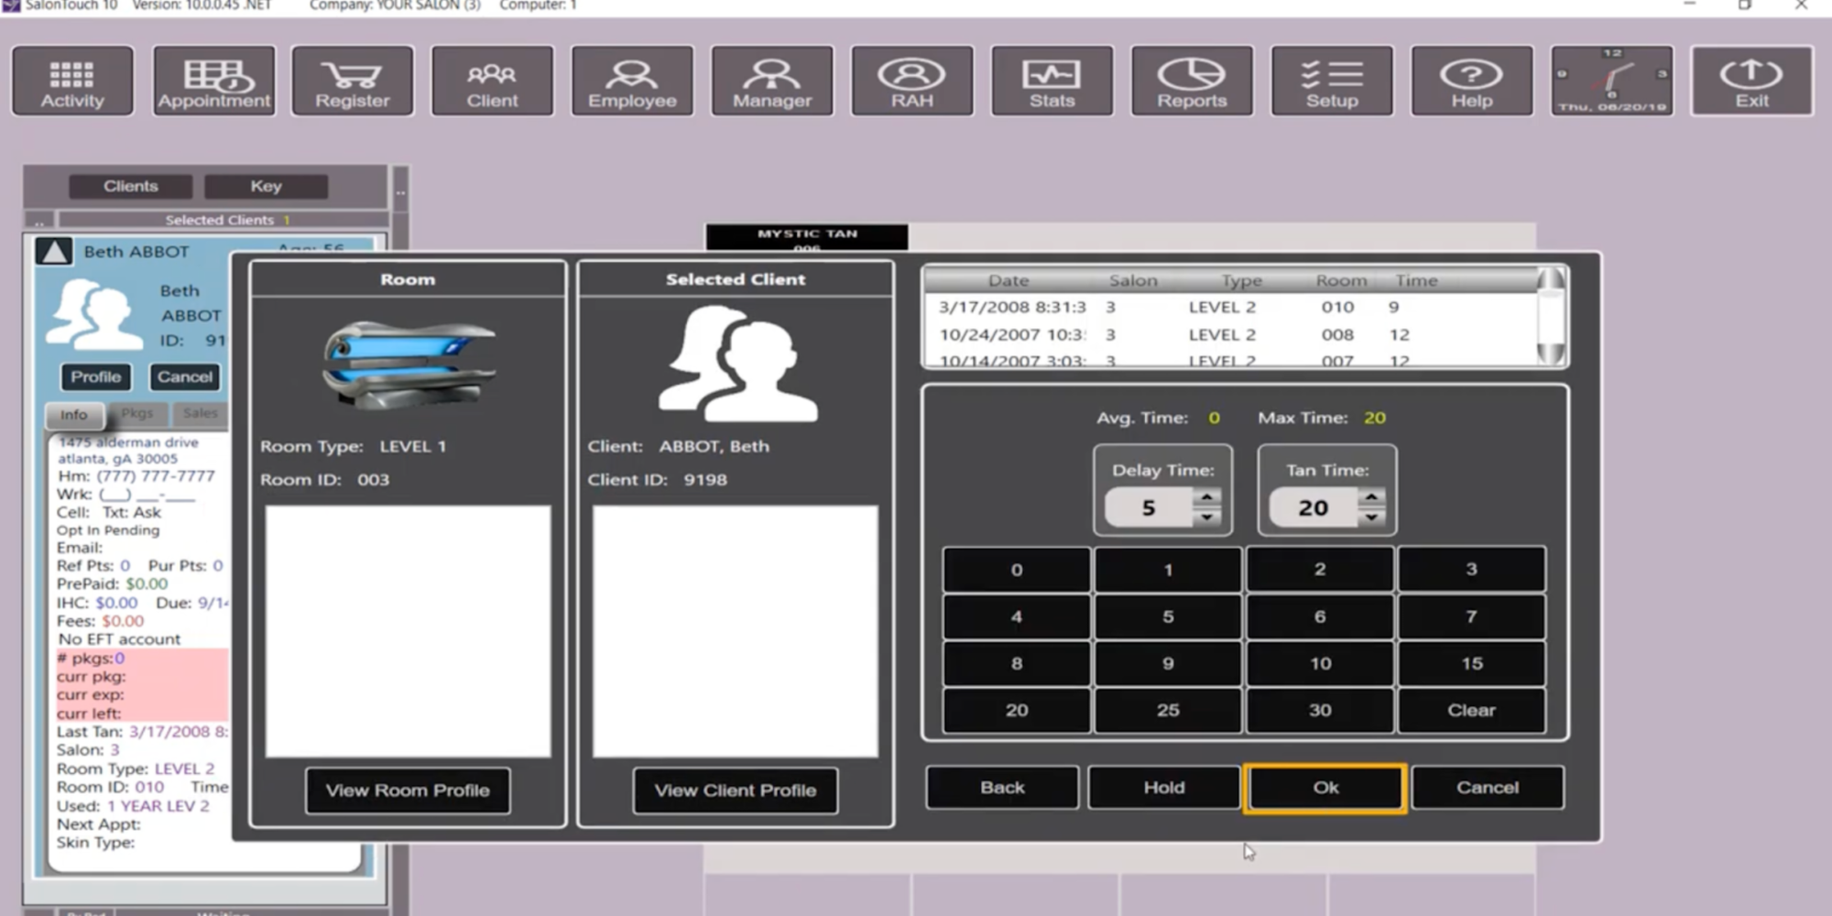The image size is (1832, 916).
Task: Open the Setup screen
Action: coord(1331,81)
